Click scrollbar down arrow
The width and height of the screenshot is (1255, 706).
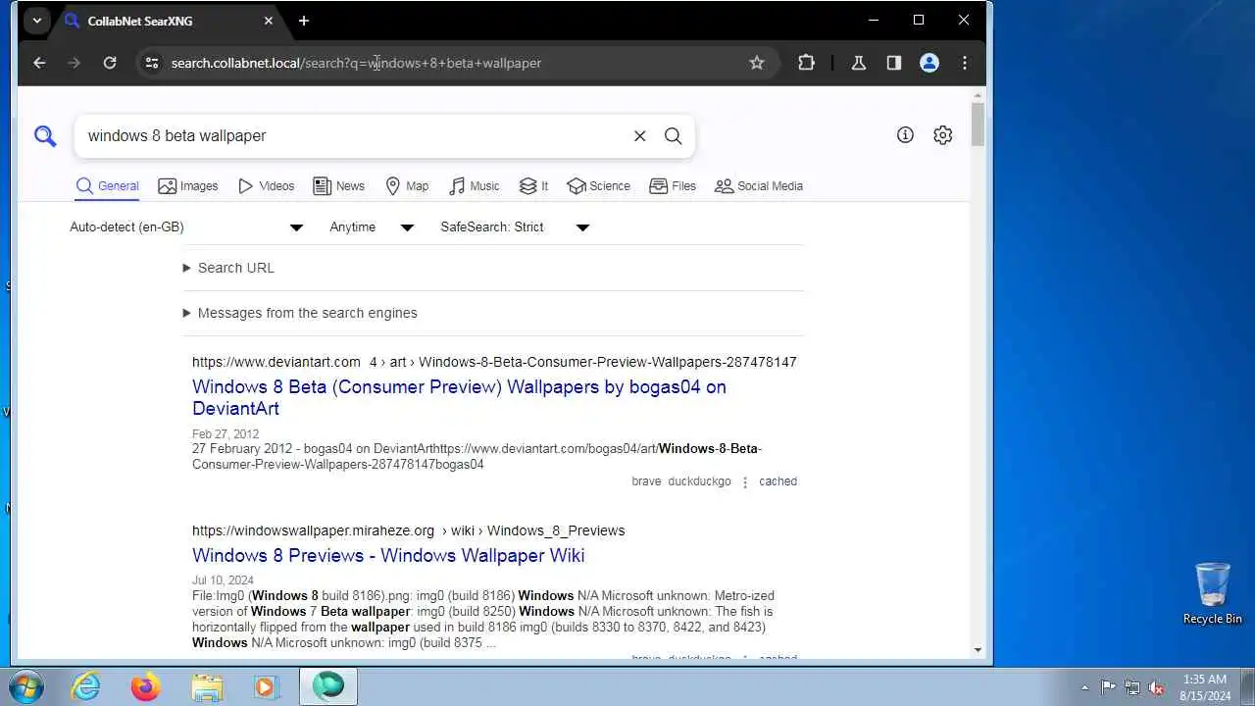[x=978, y=650]
